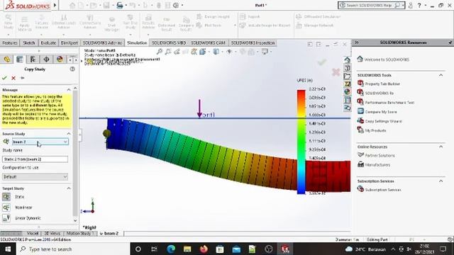Switch to the Model bottom tab
This screenshot has height=255, width=454.
[x=33, y=233]
